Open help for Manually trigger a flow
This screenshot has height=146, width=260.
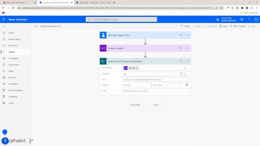tap(181, 35)
